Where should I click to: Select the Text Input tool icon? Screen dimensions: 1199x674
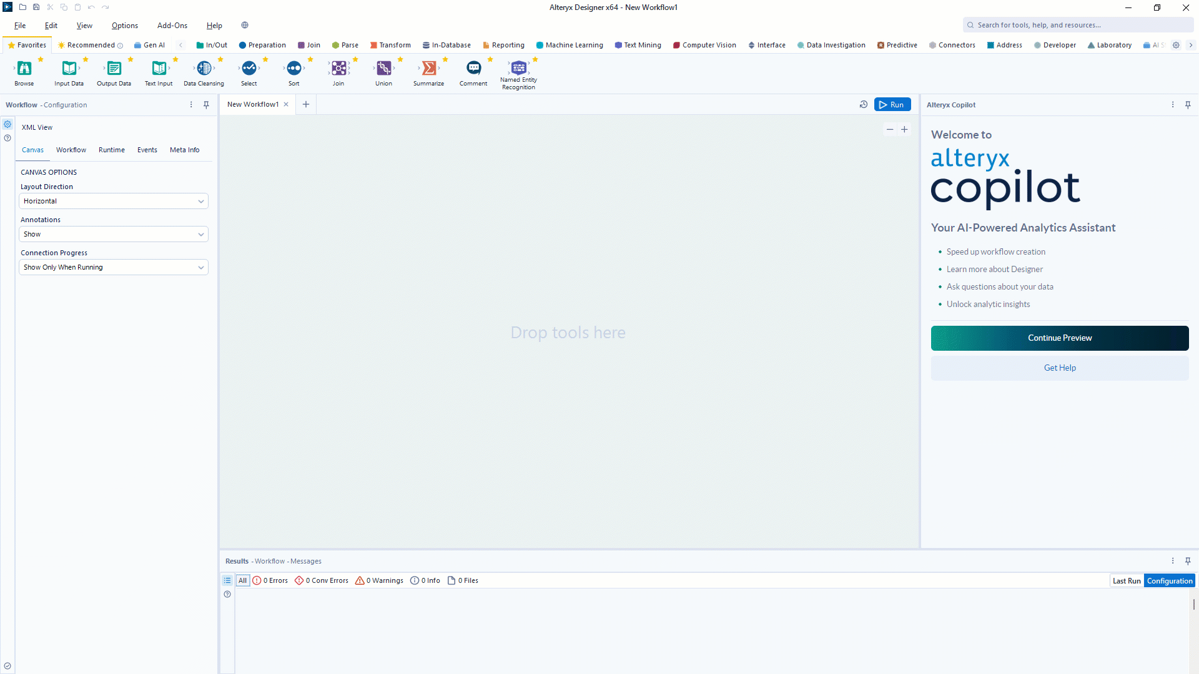[159, 68]
